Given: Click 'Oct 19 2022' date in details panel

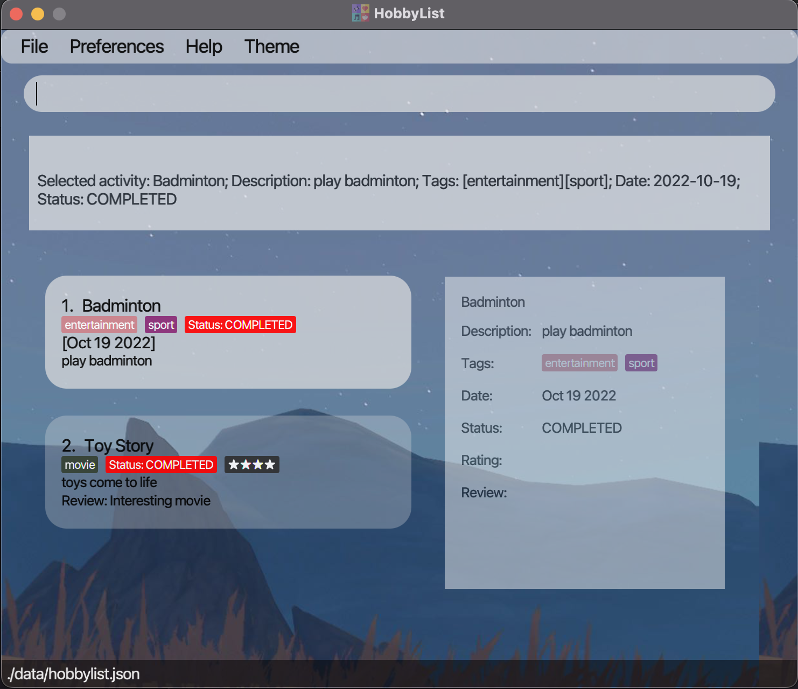Looking at the screenshot, I should point(579,396).
